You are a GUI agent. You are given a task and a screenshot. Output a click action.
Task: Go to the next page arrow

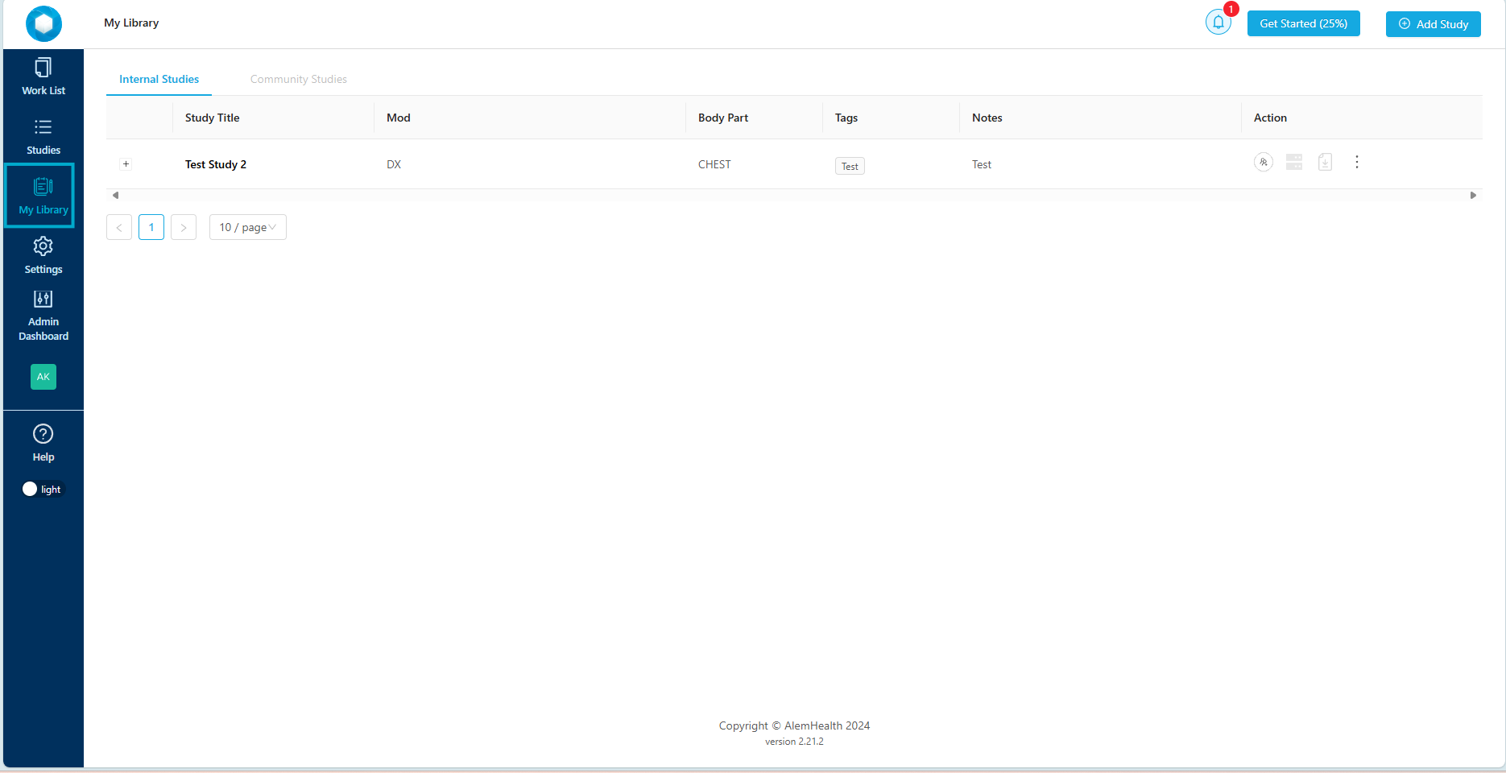point(184,227)
